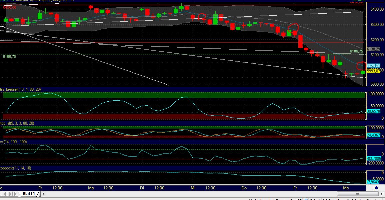Viewport: 385px width, 200px height.
Task: Click the left arrow of the horizontal scrollbar
Action: coord(44,194)
